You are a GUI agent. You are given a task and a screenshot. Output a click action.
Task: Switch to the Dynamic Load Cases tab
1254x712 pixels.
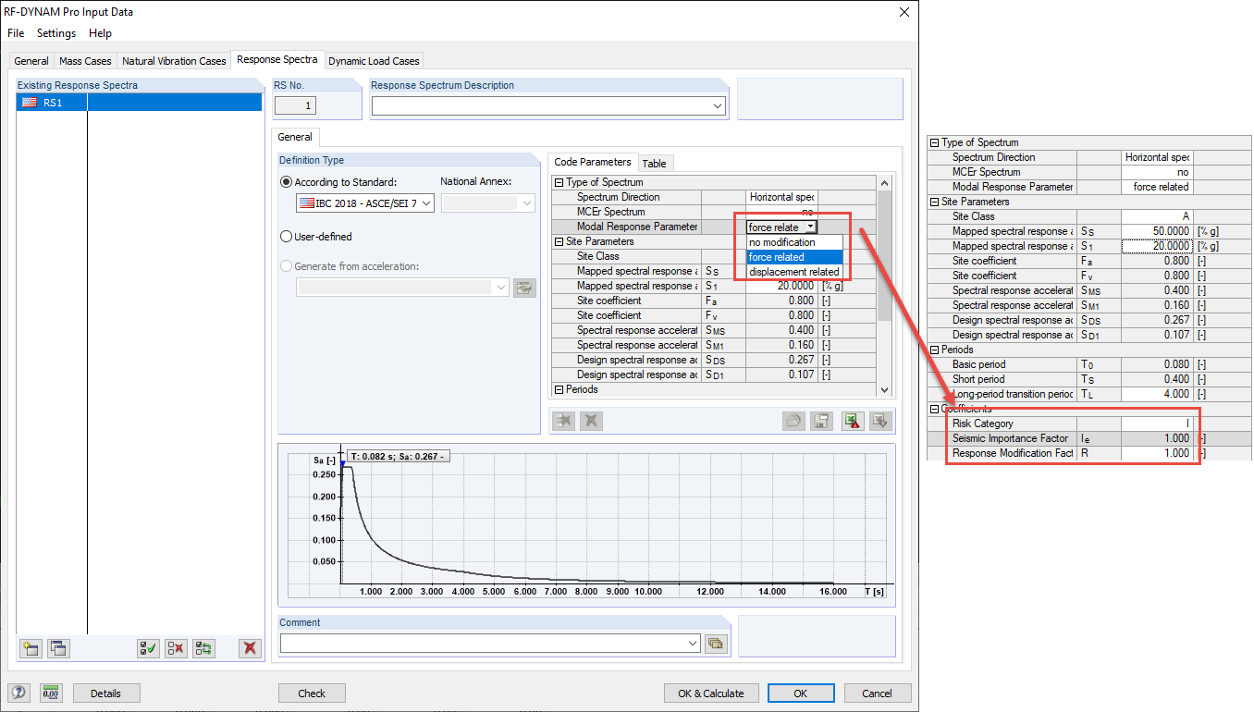click(x=374, y=59)
